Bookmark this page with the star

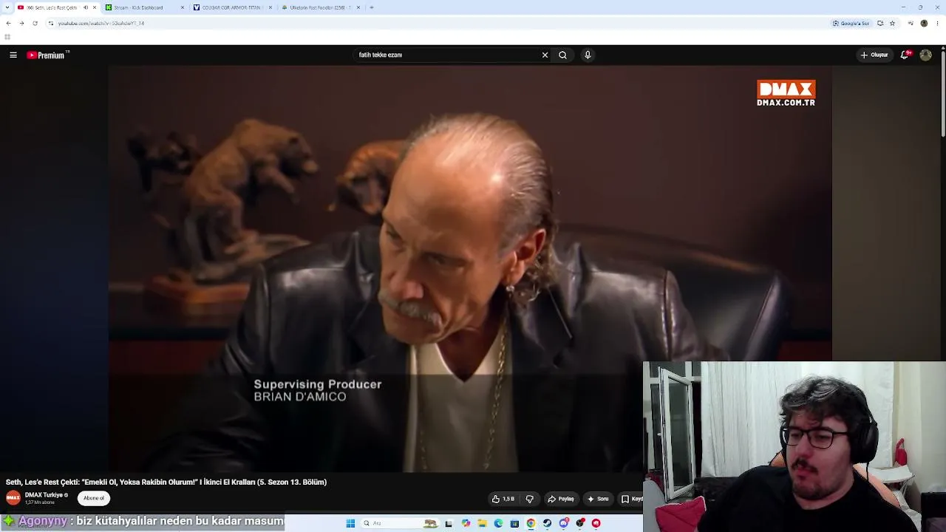click(x=892, y=23)
